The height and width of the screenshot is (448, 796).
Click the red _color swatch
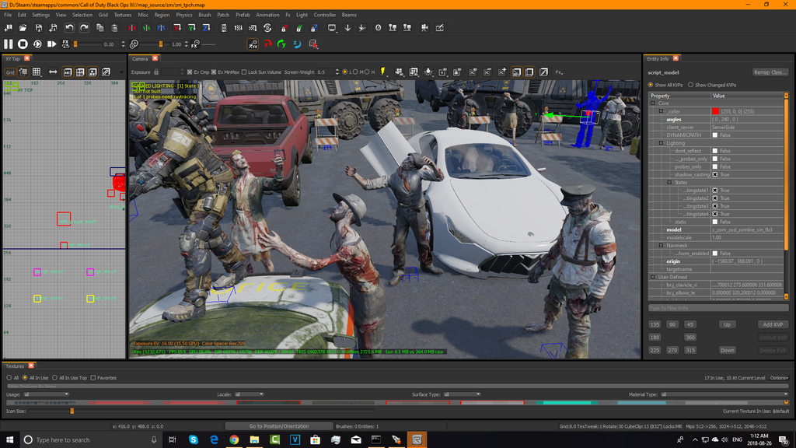tap(715, 111)
